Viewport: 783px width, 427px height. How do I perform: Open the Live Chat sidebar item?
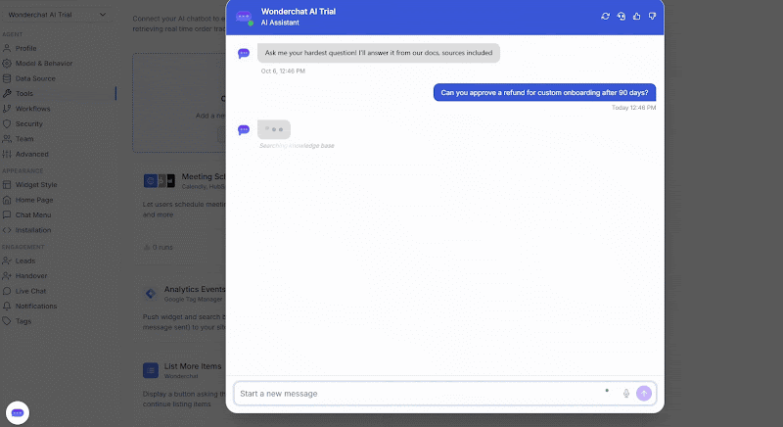pyautogui.click(x=30, y=291)
